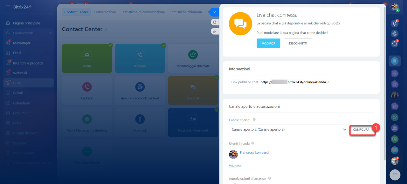Click the help icon beside Autorizzazioni di accesso

(x=269, y=179)
